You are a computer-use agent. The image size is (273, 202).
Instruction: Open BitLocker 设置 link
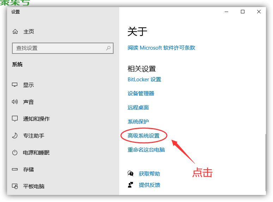[x=144, y=80]
